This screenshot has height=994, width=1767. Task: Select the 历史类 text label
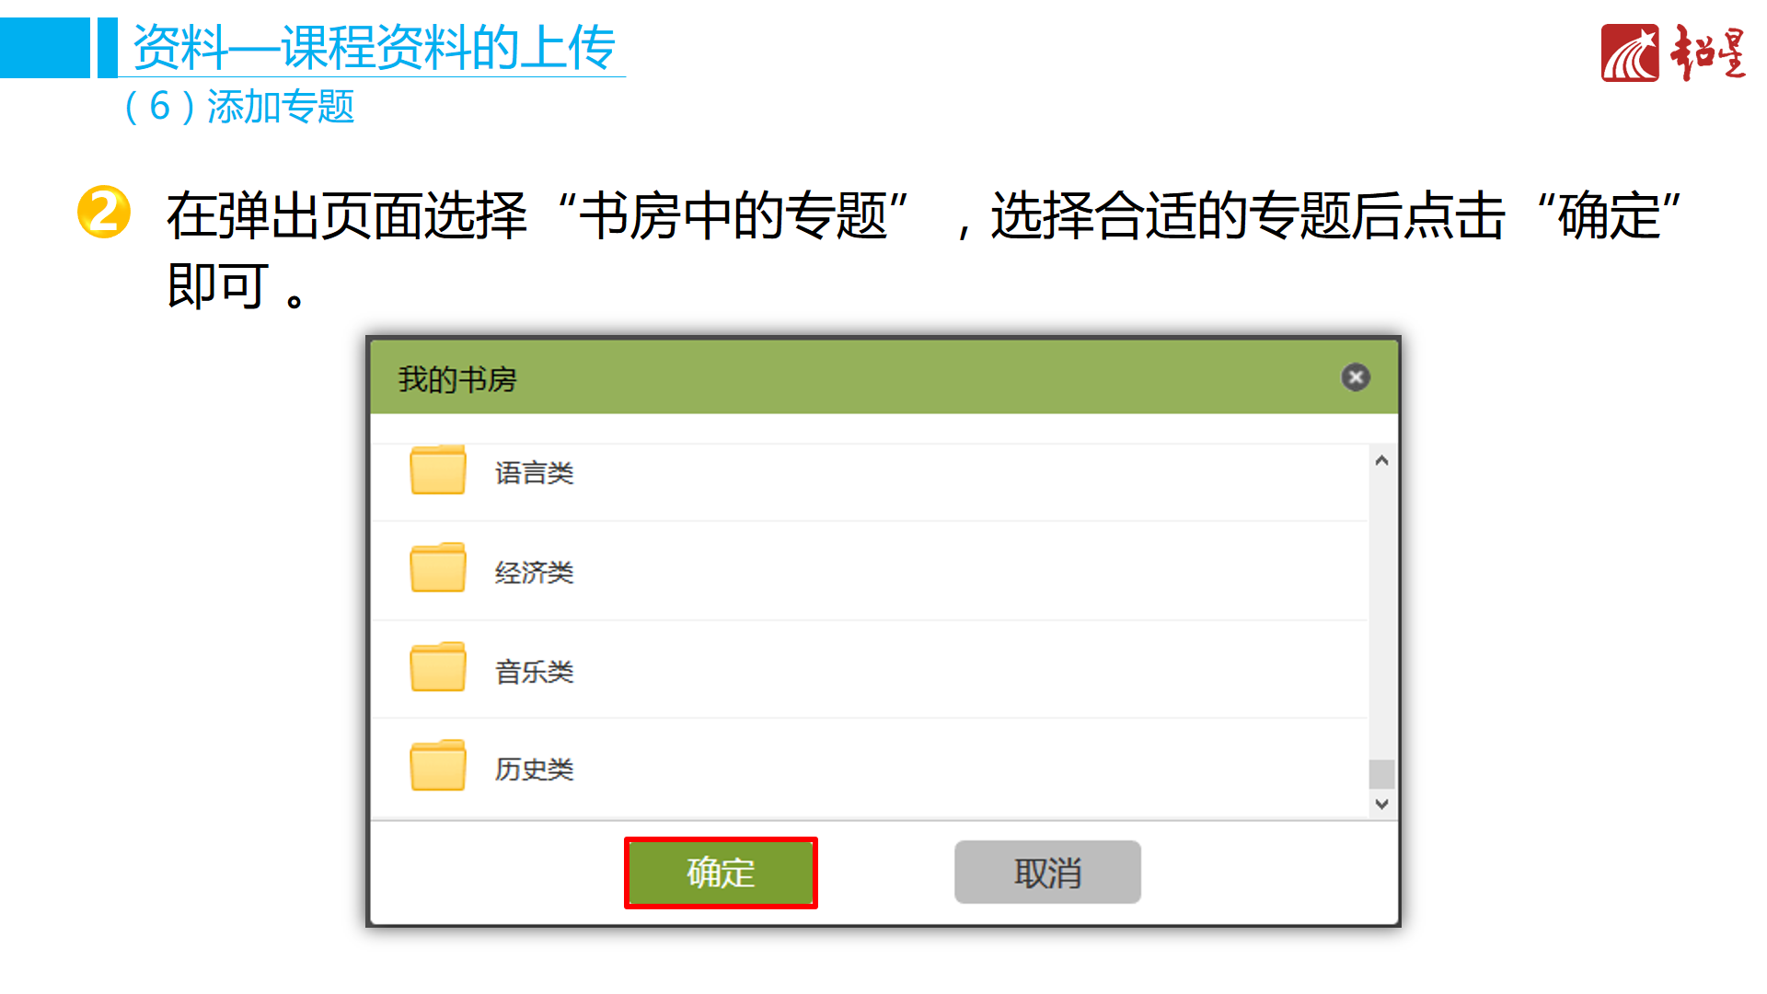pyautogui.click(x=534, y=769)
